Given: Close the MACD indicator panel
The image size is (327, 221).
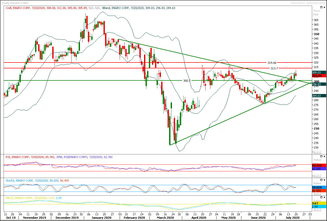Looking at the screenshot, I should click(324, 198).
